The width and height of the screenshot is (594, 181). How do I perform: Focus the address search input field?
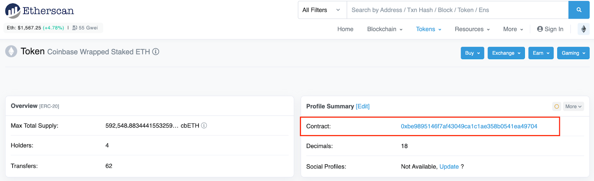point(457,10)
